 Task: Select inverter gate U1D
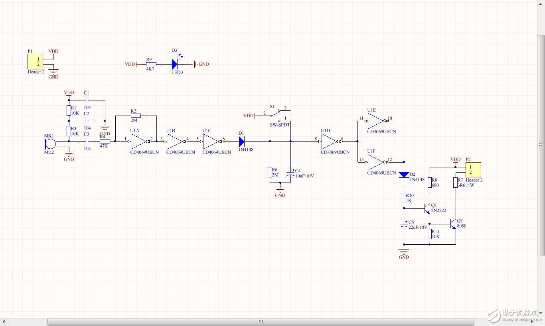click(x=330, y=141)
